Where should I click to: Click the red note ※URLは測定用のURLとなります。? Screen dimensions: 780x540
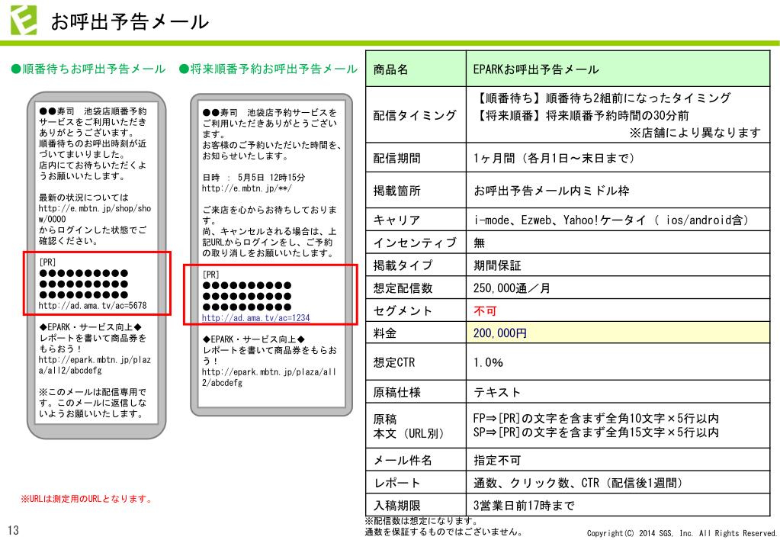pyautogui.click(x=87, y=499)
